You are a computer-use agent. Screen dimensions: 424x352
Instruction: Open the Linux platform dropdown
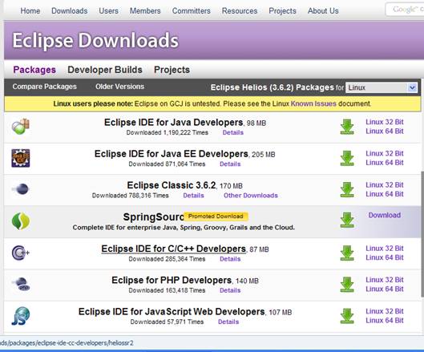382,87
